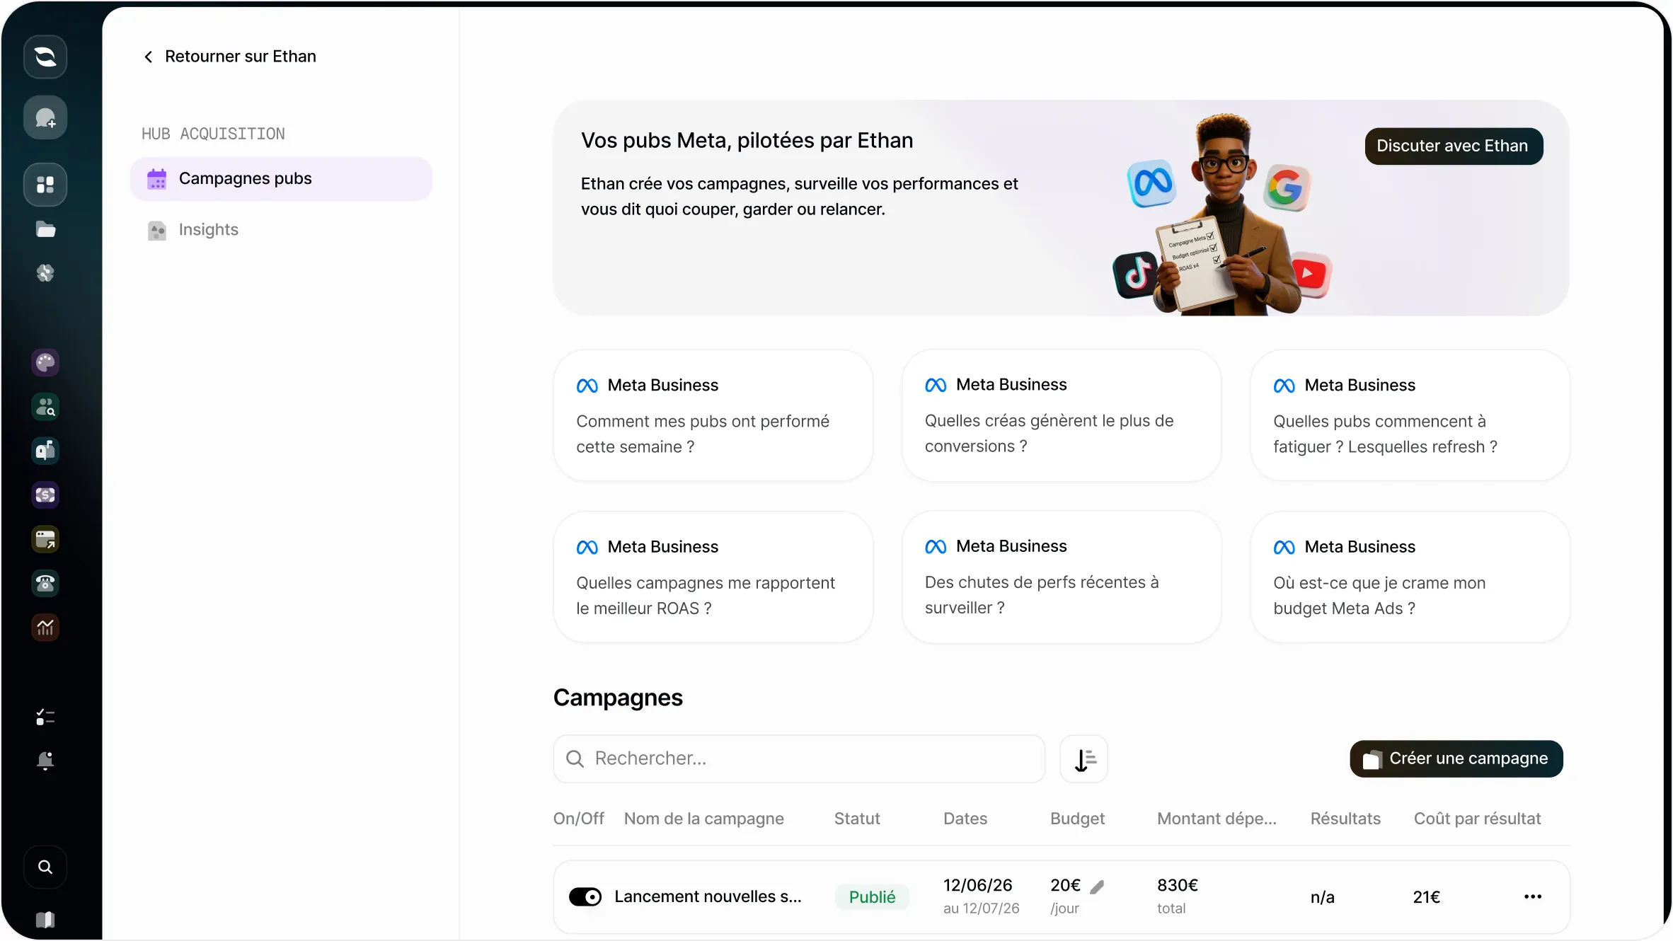Select card 'Comment mes pubs ont performé cette semaine'

tap(713, 415)
